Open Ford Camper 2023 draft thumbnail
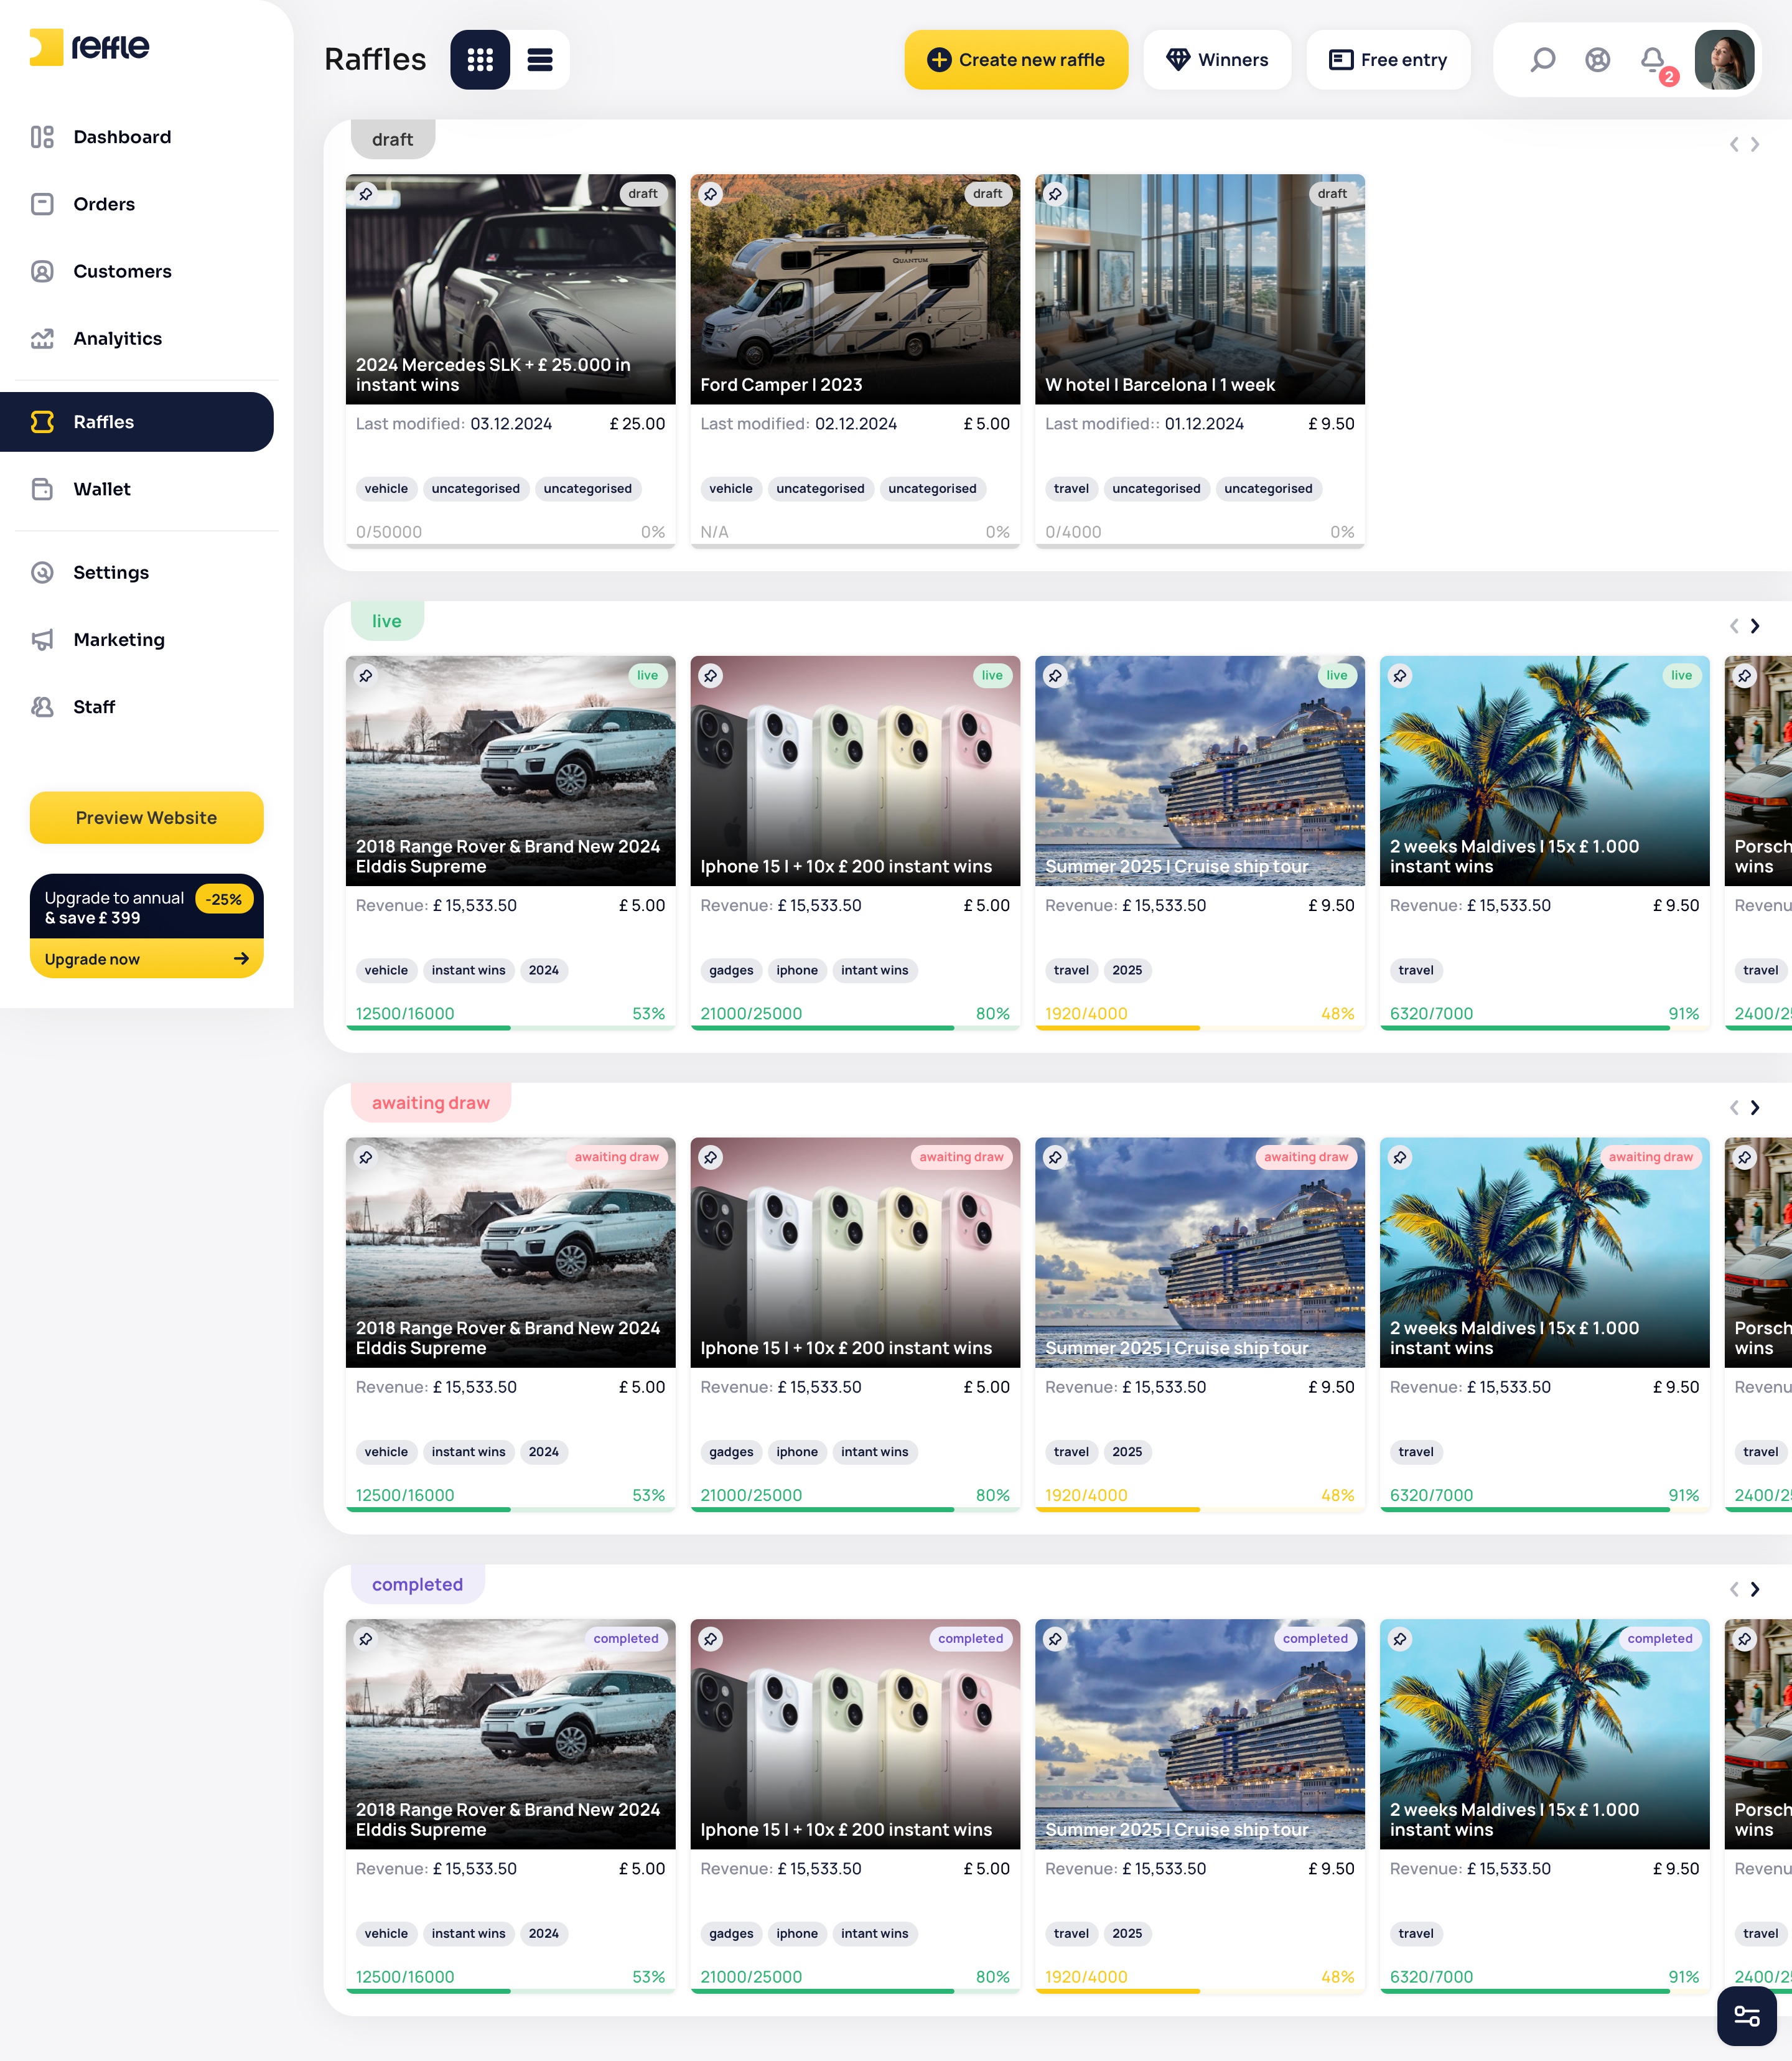This screenshot has width=1792, height=2061. (855, 290)
